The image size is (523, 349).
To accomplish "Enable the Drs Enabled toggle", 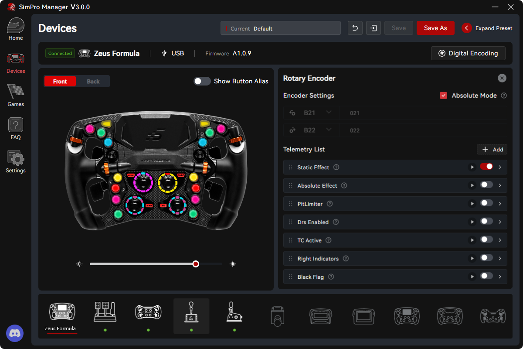I will [x=486, y=222].
